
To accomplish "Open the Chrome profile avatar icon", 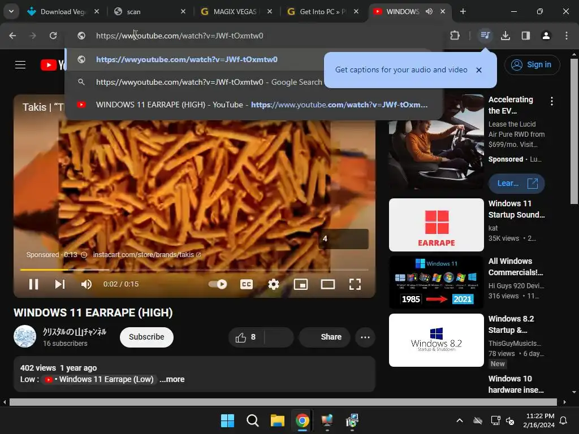I will pos(546,36).
